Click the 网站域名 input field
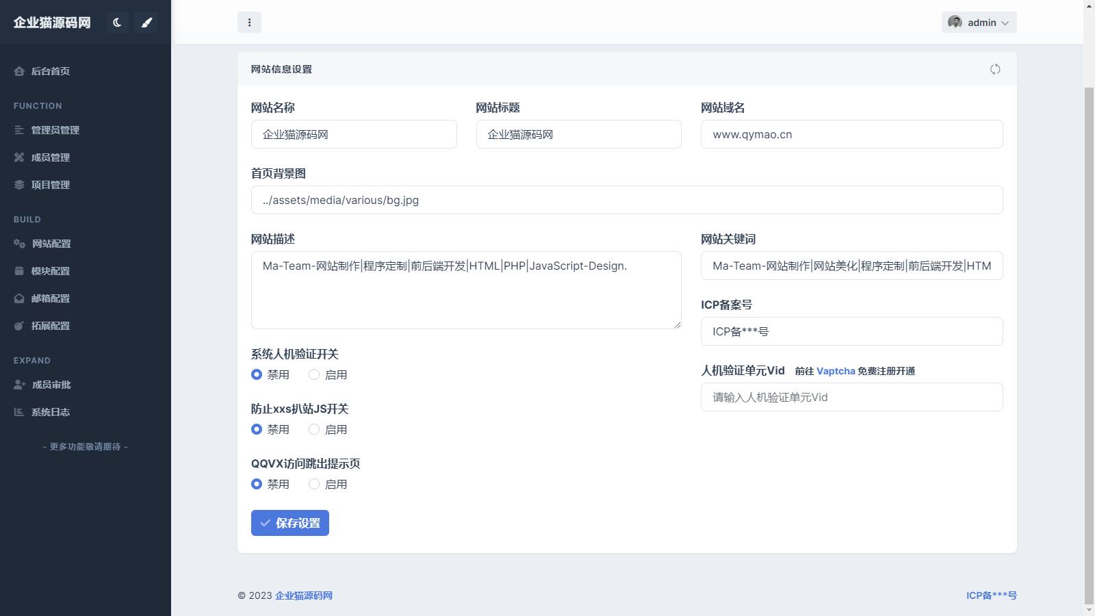This screenshot has height=616, width=1095. [x=851, y=134]
